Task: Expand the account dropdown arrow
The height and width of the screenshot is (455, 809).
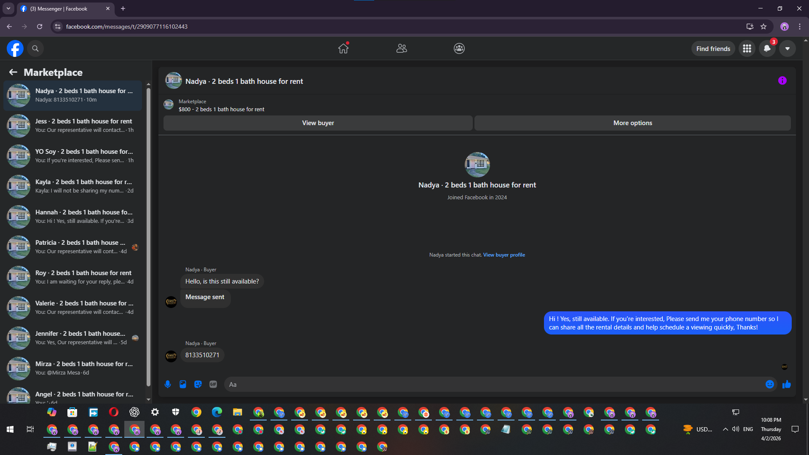Action: pos(788,48)
